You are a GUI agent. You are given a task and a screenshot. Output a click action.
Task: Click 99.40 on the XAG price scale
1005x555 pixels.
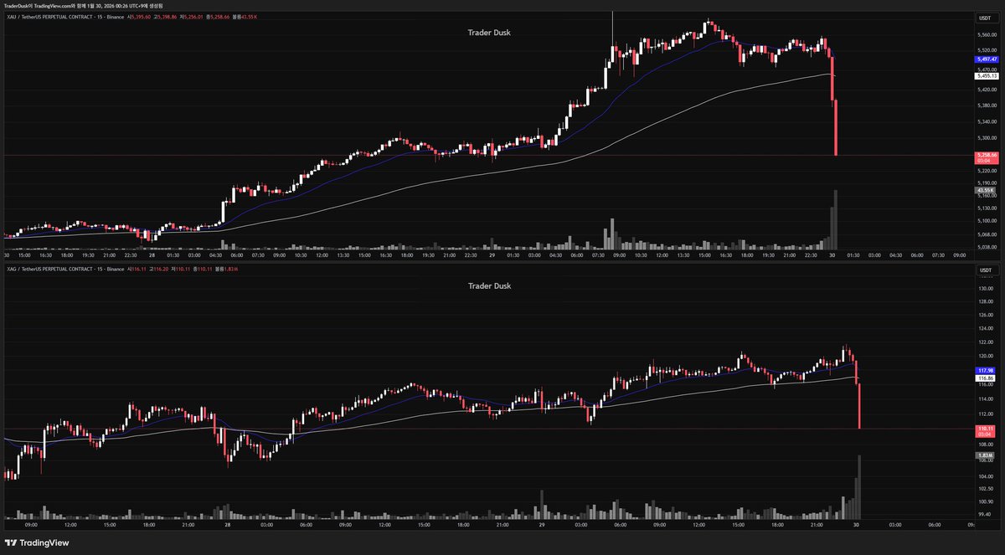(x=985, y=515)
